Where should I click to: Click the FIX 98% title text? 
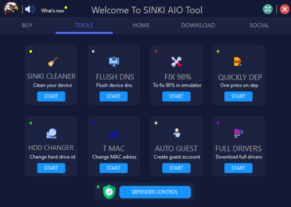coord(178,77)
